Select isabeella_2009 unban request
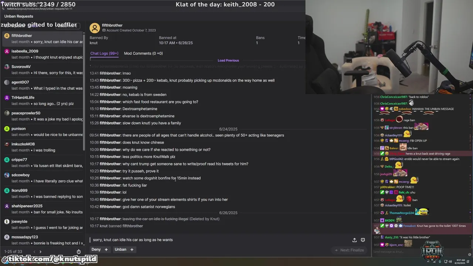 (42, 54)
